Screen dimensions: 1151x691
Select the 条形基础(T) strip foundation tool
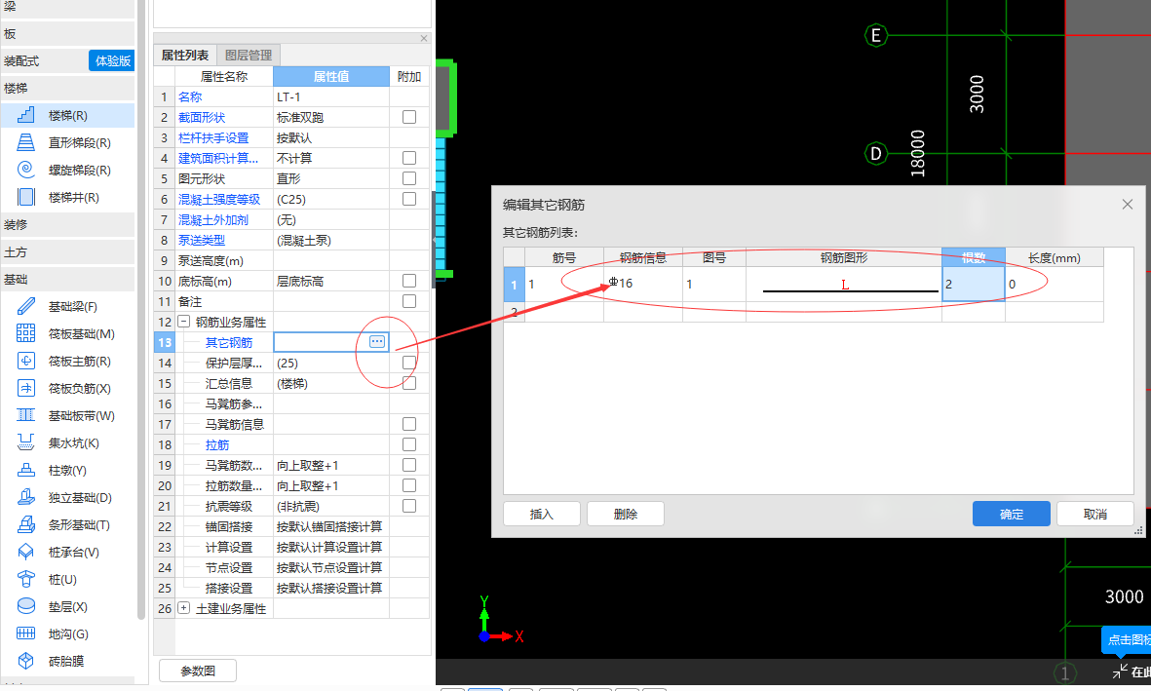point(67,524)
